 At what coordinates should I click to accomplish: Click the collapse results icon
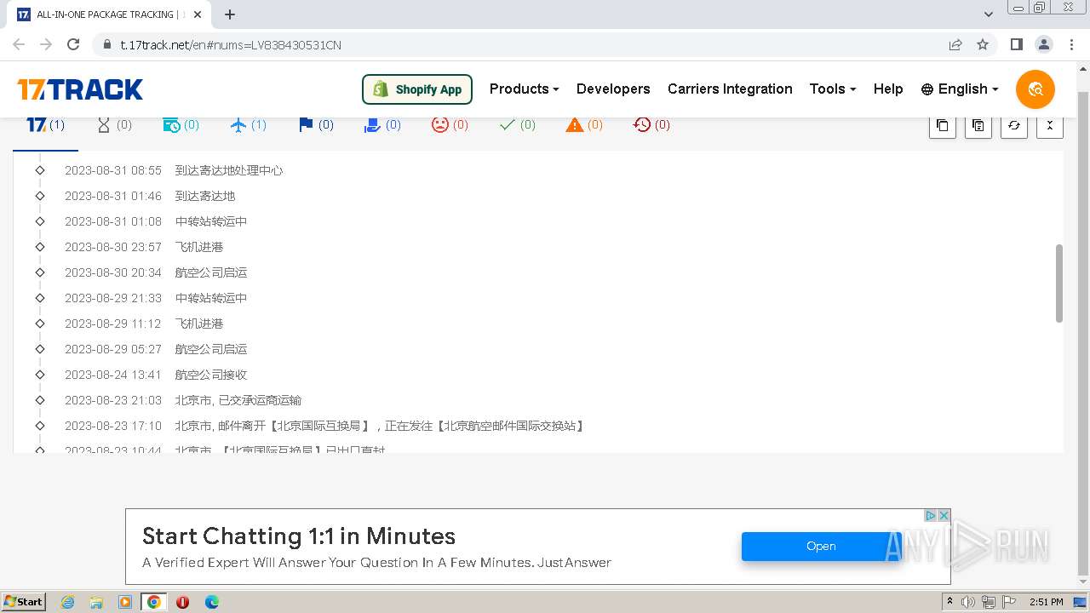click(x=1049, y=125)
